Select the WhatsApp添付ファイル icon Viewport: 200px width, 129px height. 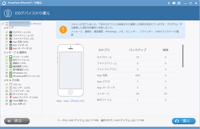click(x=11, y=76)
